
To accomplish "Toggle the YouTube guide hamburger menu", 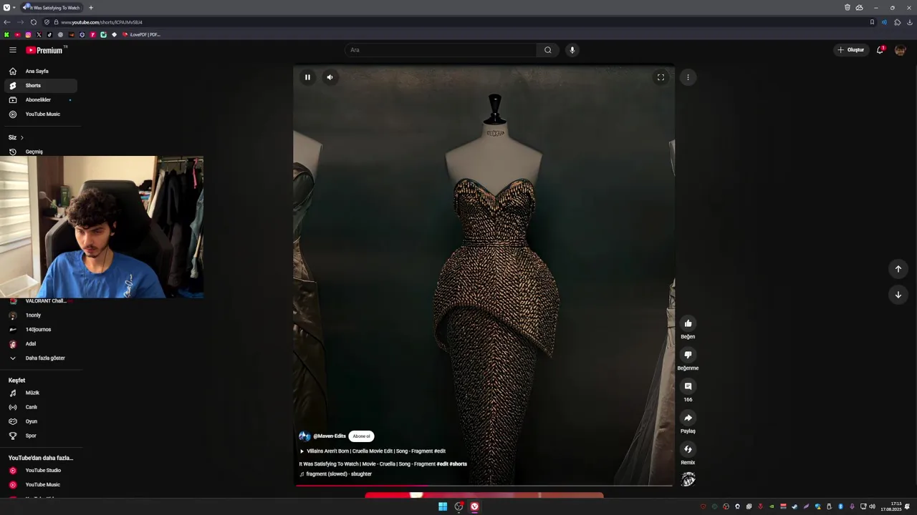I will click(x=12, y=50).
